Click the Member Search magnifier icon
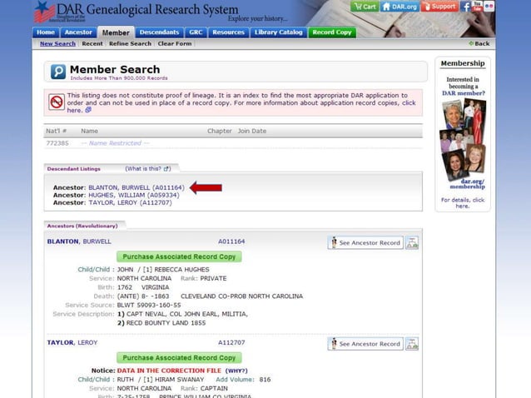This screenshot has height=398, width=531. (58, 72)
